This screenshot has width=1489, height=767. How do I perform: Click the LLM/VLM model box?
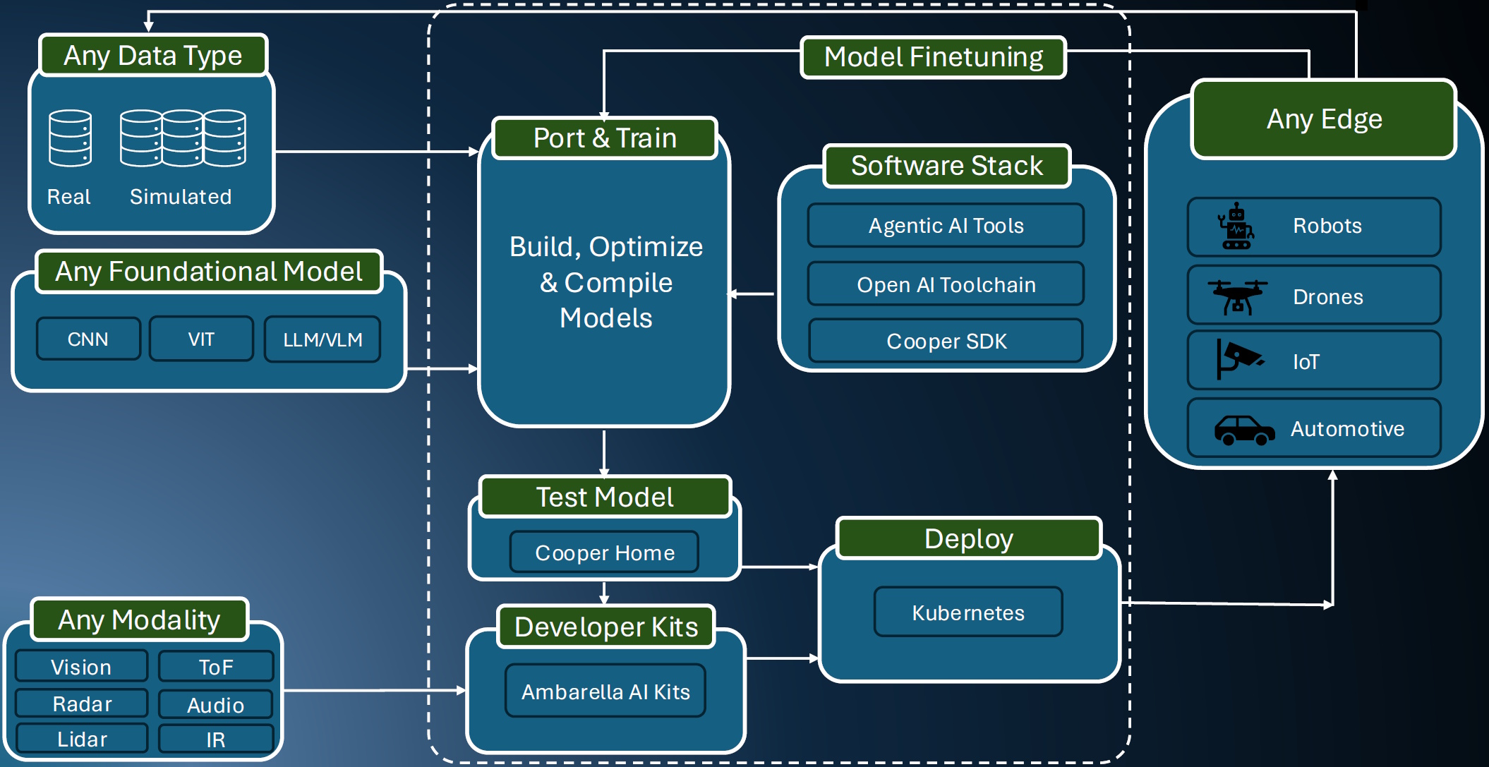pos(322,339)
